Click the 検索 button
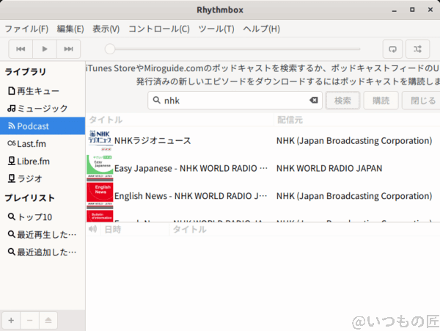The image size is (440, 331). [342, 101]
